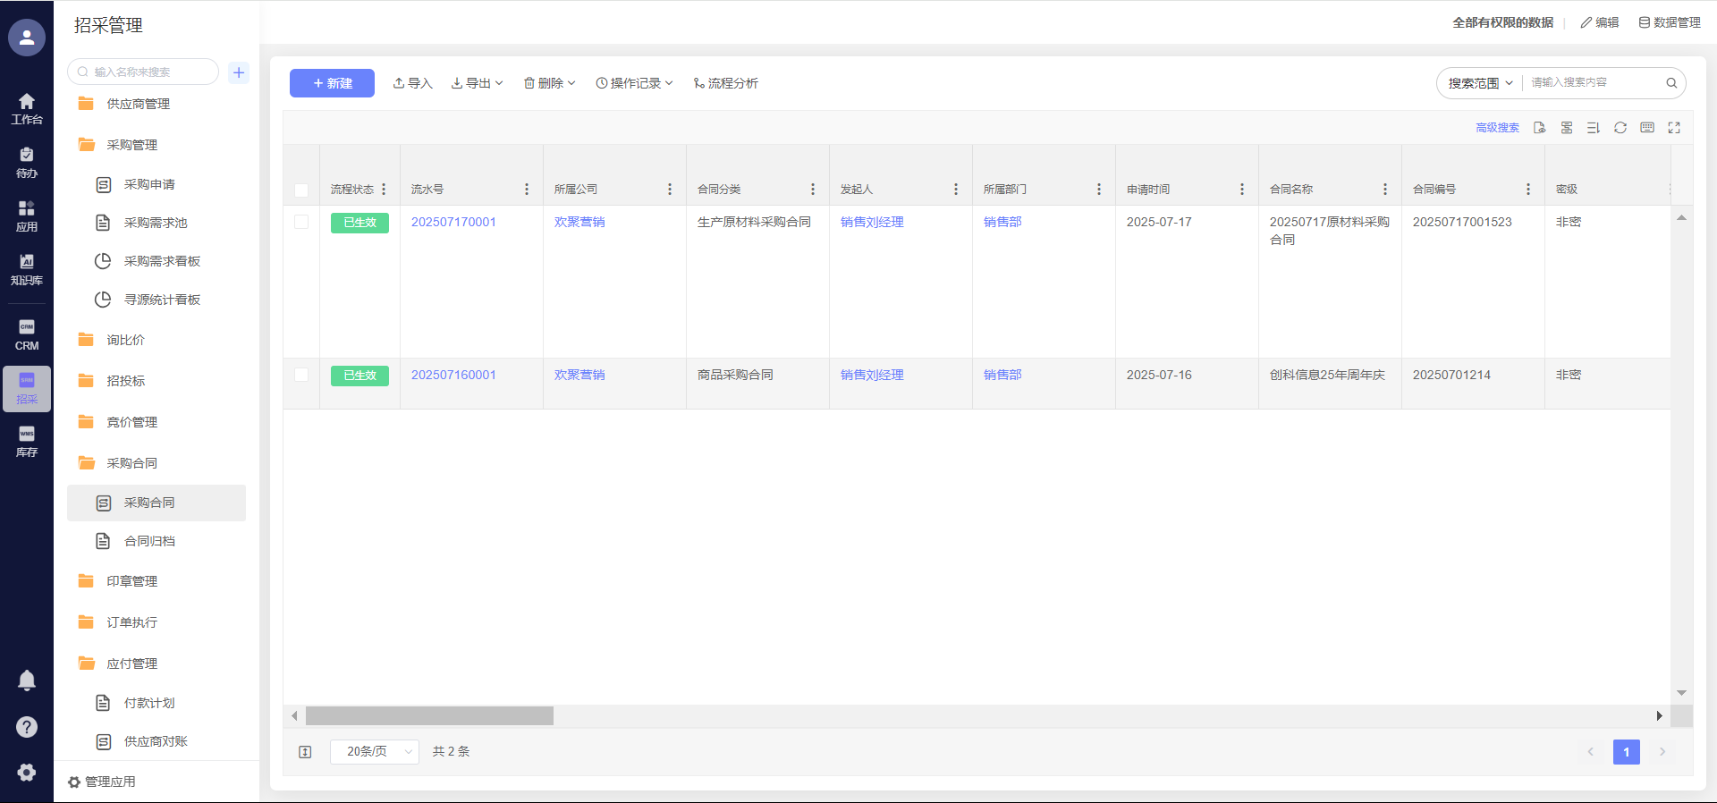Image resolution: width=1717 pixels, height=803 pixels.
Task: Click the 请输入搜索内容 search field
Action: coord(1592,82)
